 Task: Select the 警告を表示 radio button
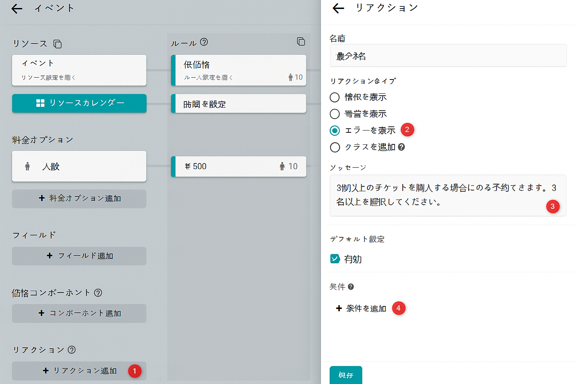334,114
